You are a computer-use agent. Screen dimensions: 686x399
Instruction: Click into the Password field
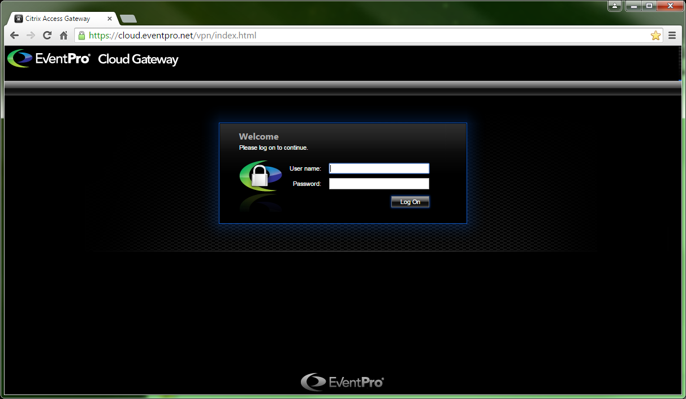point(379,184)
